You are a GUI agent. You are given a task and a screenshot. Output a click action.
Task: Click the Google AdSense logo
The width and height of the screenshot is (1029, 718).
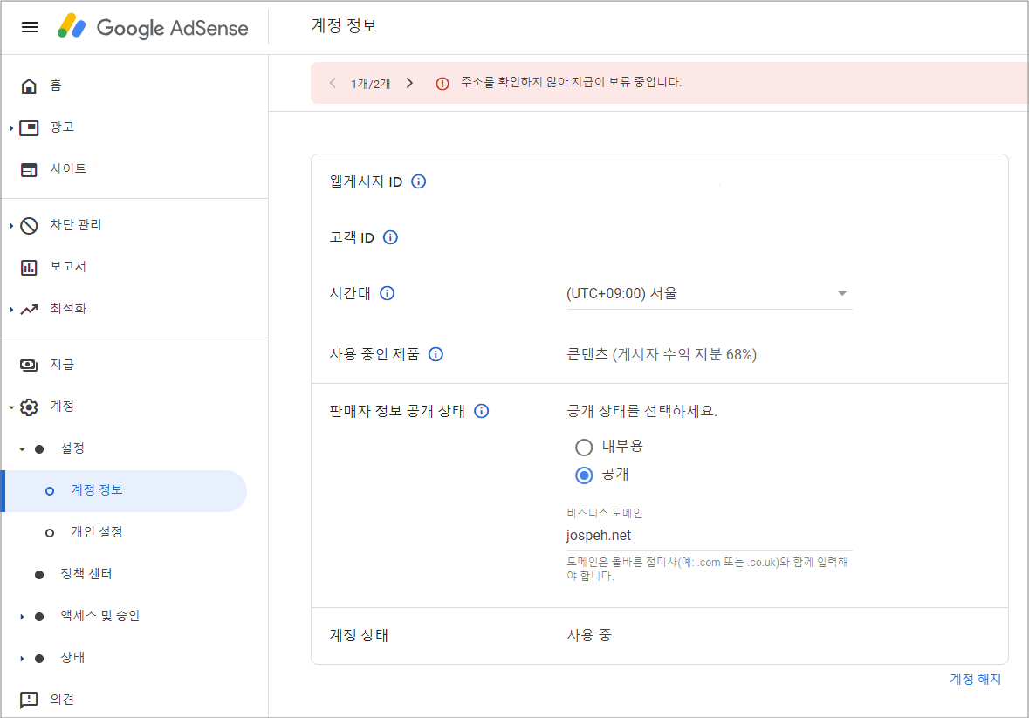[x=153, y=27]
